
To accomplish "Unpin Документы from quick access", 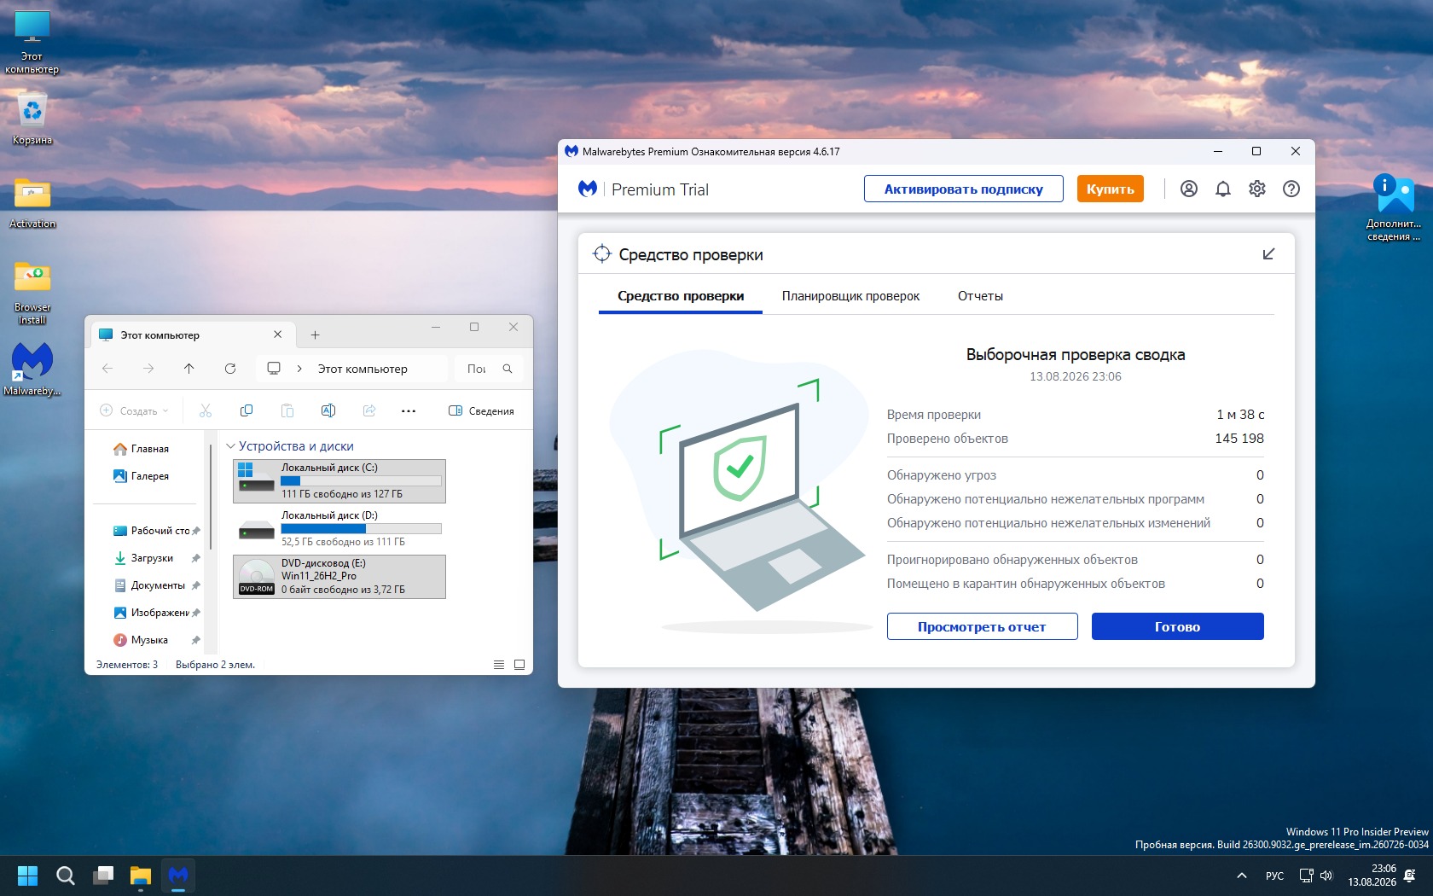I will tap(196, 585).
